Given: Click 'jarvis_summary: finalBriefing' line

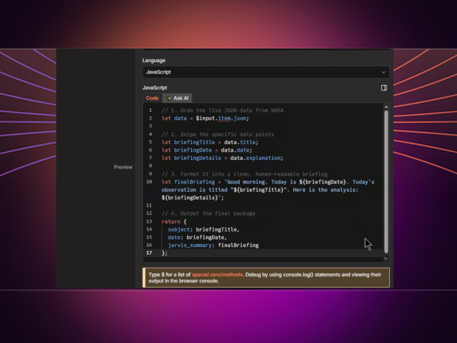Looking at the screenshot, I should (x=213, y=245).
